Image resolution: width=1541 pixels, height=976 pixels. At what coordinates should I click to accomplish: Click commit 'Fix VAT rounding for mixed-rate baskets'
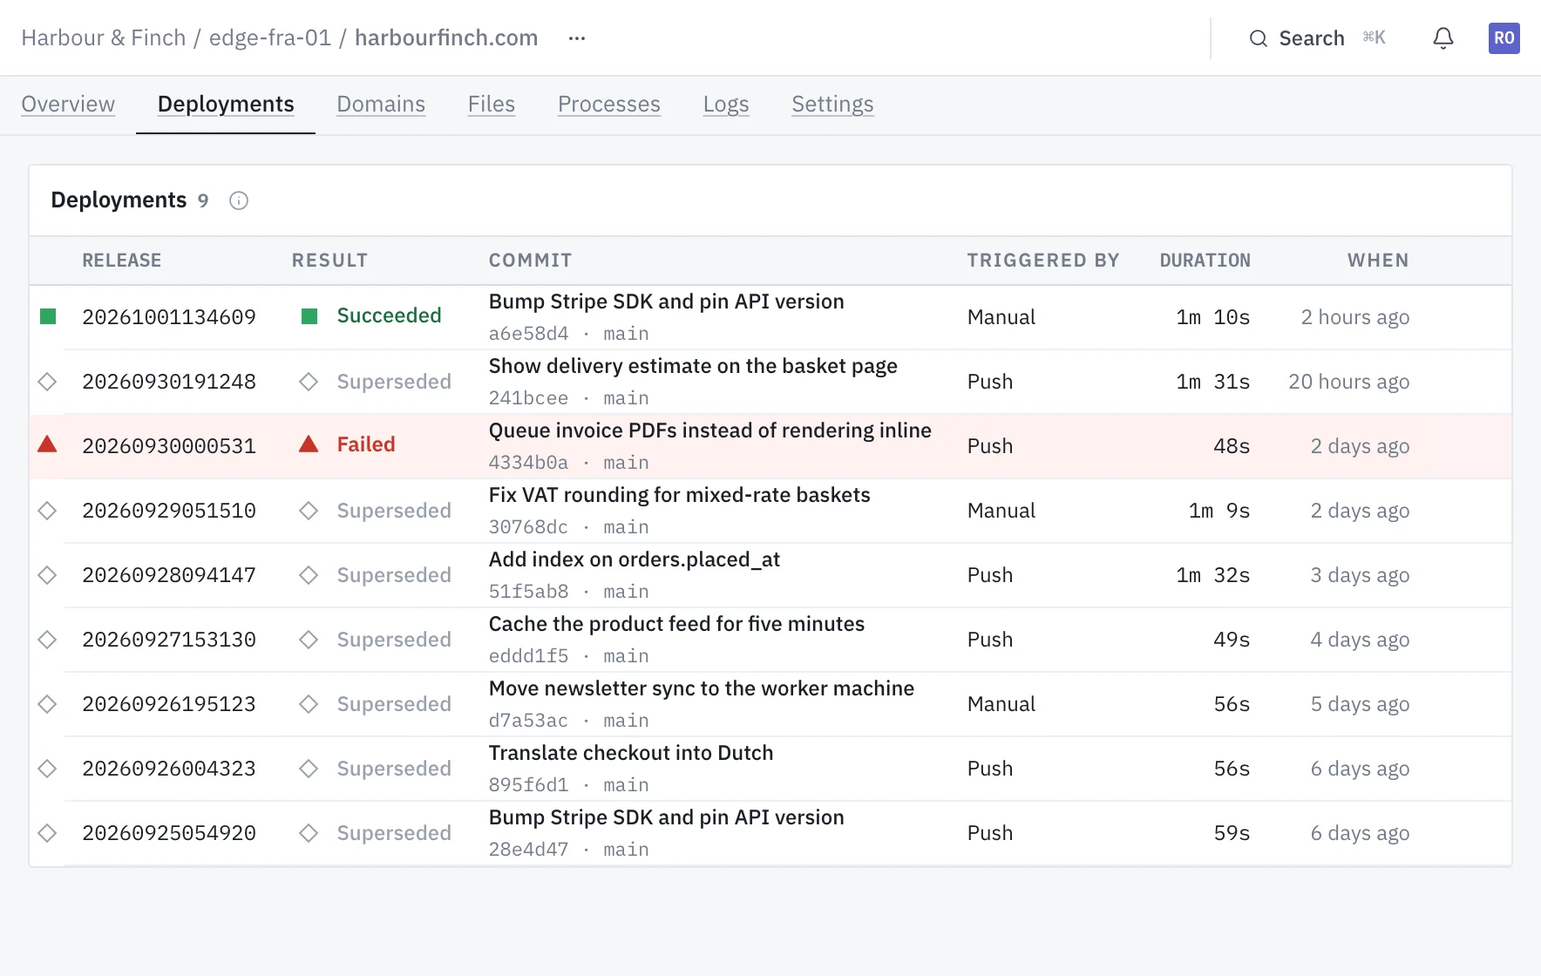(x=679, y=495)
